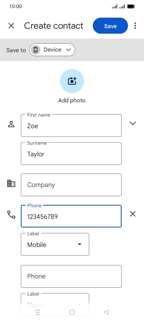
Task: Tap the Android back navigation triangle
Action: click(x=106, y=312)
